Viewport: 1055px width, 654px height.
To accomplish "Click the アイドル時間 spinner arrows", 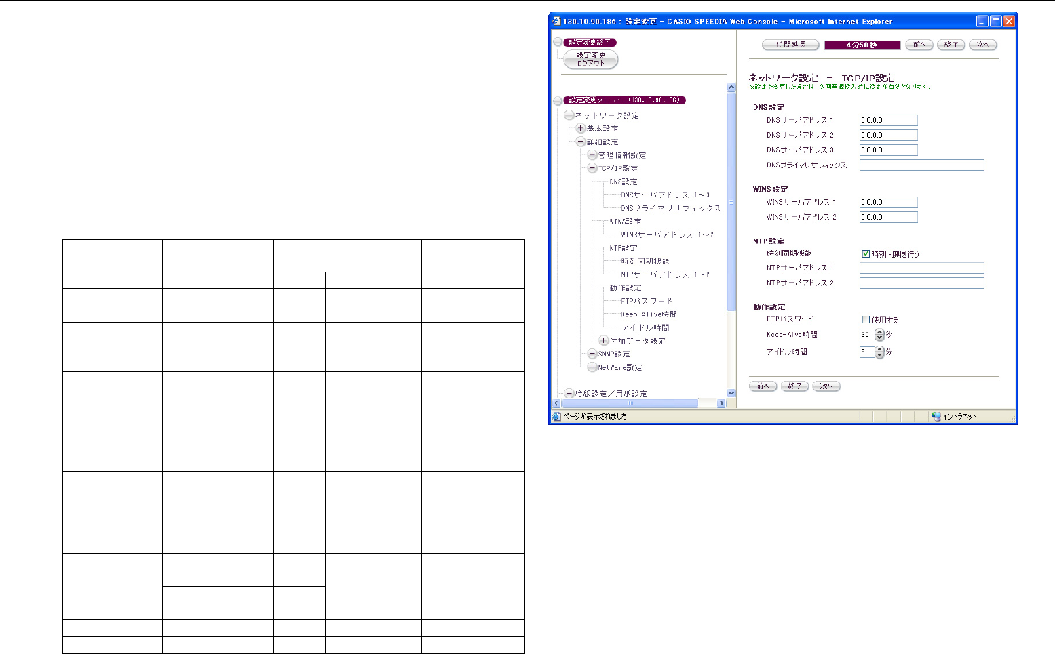I will pos(880,352).
